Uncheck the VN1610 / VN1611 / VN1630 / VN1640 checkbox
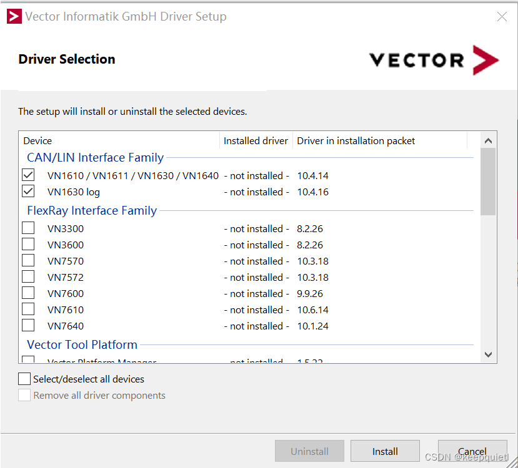The height and width of the screenshot is (468, 518). [28, 175]
